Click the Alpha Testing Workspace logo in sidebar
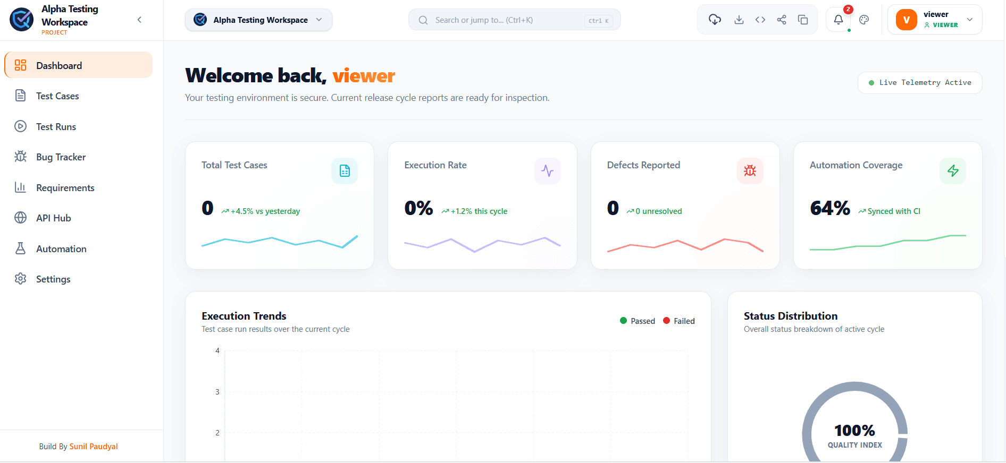 22,20
